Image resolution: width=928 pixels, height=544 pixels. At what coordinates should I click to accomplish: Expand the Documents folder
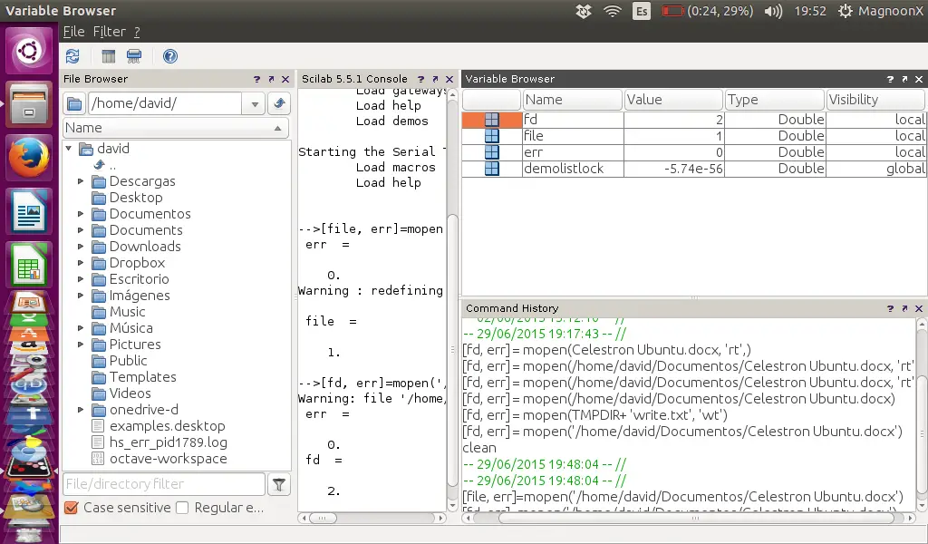pos(81,230)
